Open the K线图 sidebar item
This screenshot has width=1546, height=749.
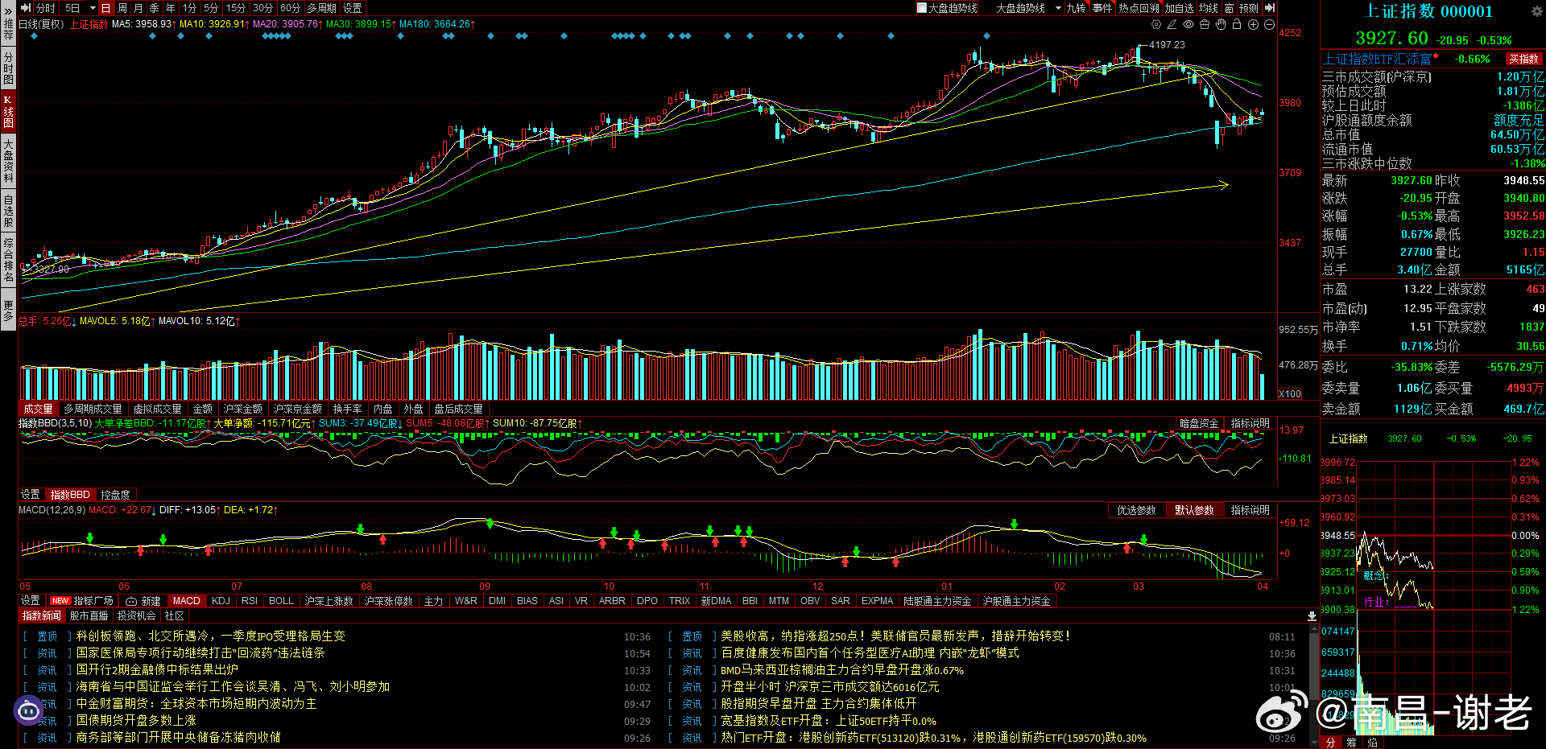coord(8,112)
